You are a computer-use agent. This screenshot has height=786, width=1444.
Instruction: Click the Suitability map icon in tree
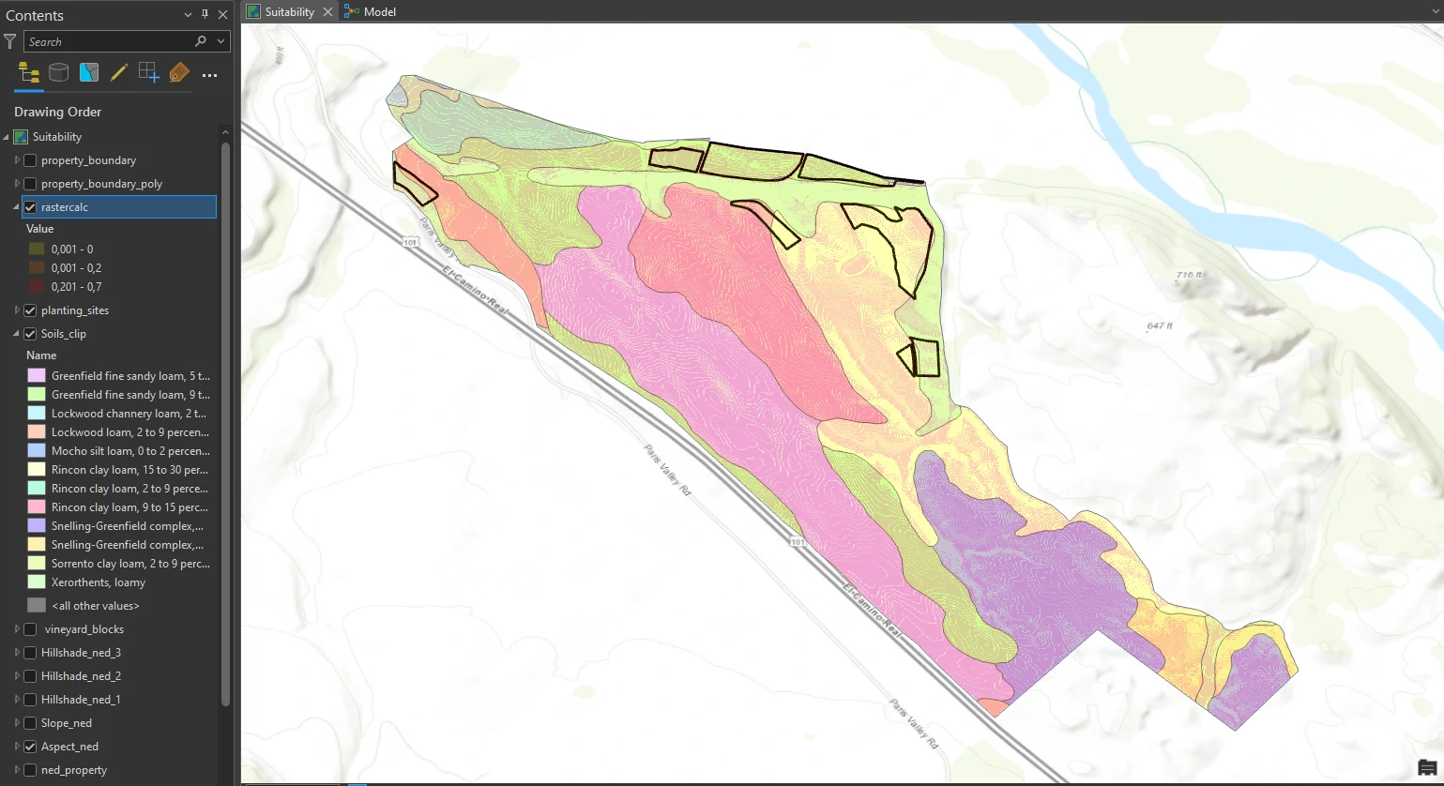click(22, 137)
